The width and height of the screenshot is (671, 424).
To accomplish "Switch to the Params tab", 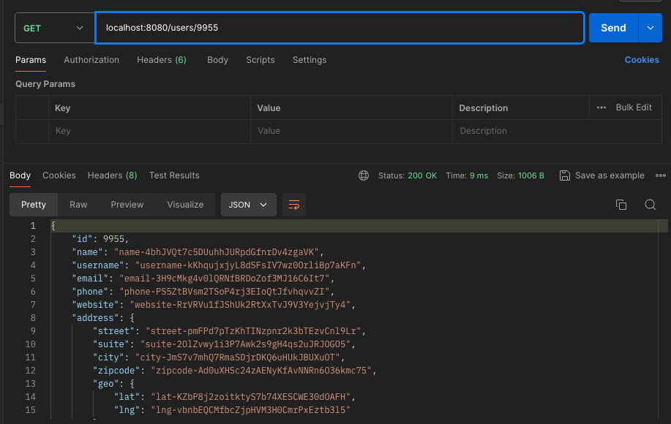I will (x=31, y=60).
